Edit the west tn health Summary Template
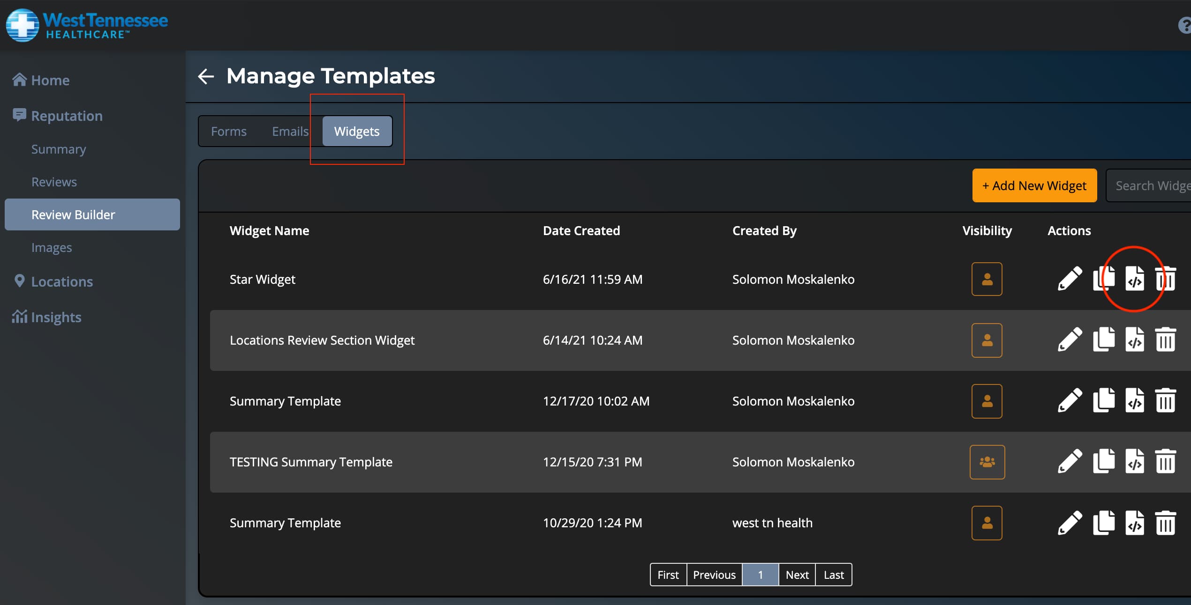The width and height of the screenshot is (1191, 605). 1070,523
